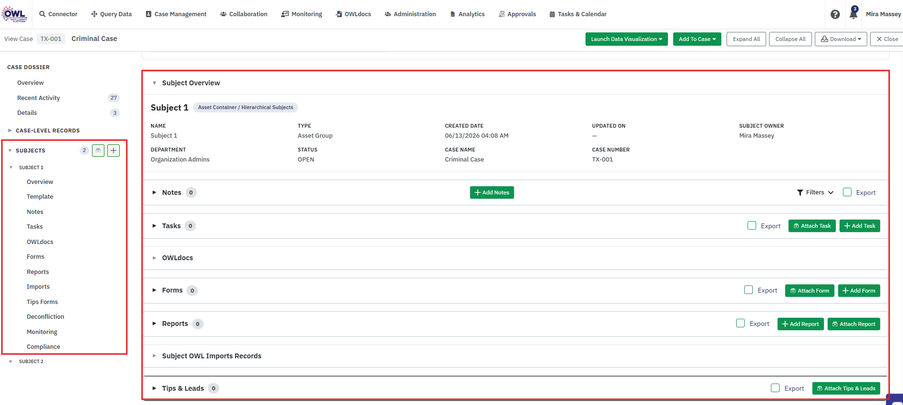Check the Export checkbox in Tasks
903x405 pixels.
pyautogui.click(x=752, y=225)
